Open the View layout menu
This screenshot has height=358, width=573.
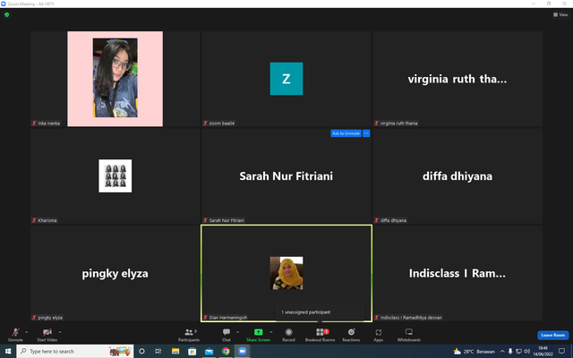(x=560, y=14)
